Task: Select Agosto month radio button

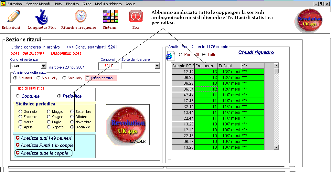Action: coord(49,127)
